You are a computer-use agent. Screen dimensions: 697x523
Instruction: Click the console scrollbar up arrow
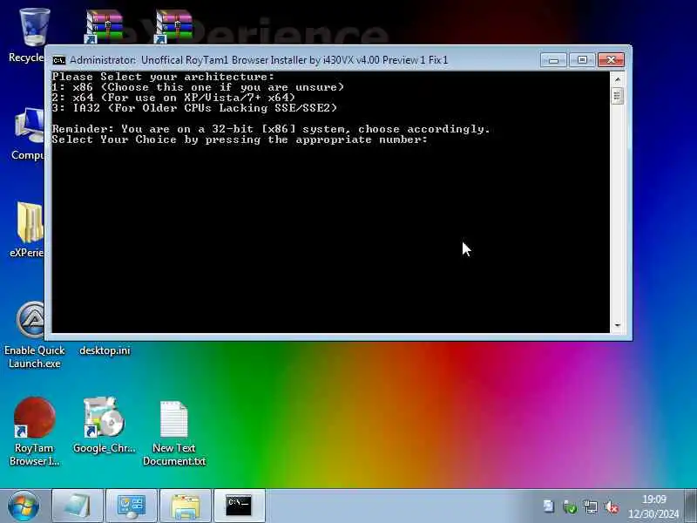[x=618, y=79]
